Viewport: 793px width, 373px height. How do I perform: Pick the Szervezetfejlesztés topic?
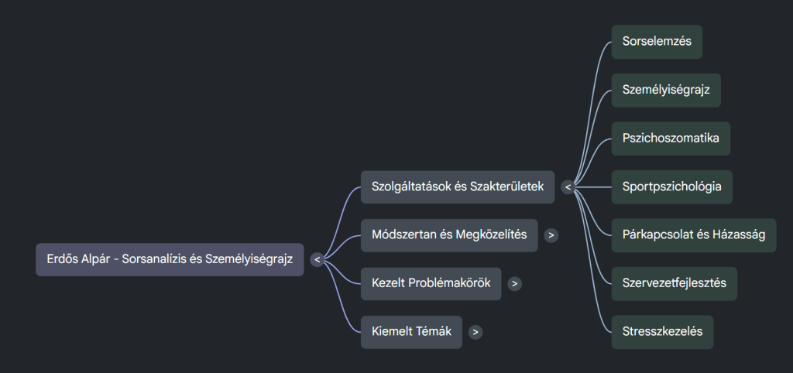click(x=674, y=283)
